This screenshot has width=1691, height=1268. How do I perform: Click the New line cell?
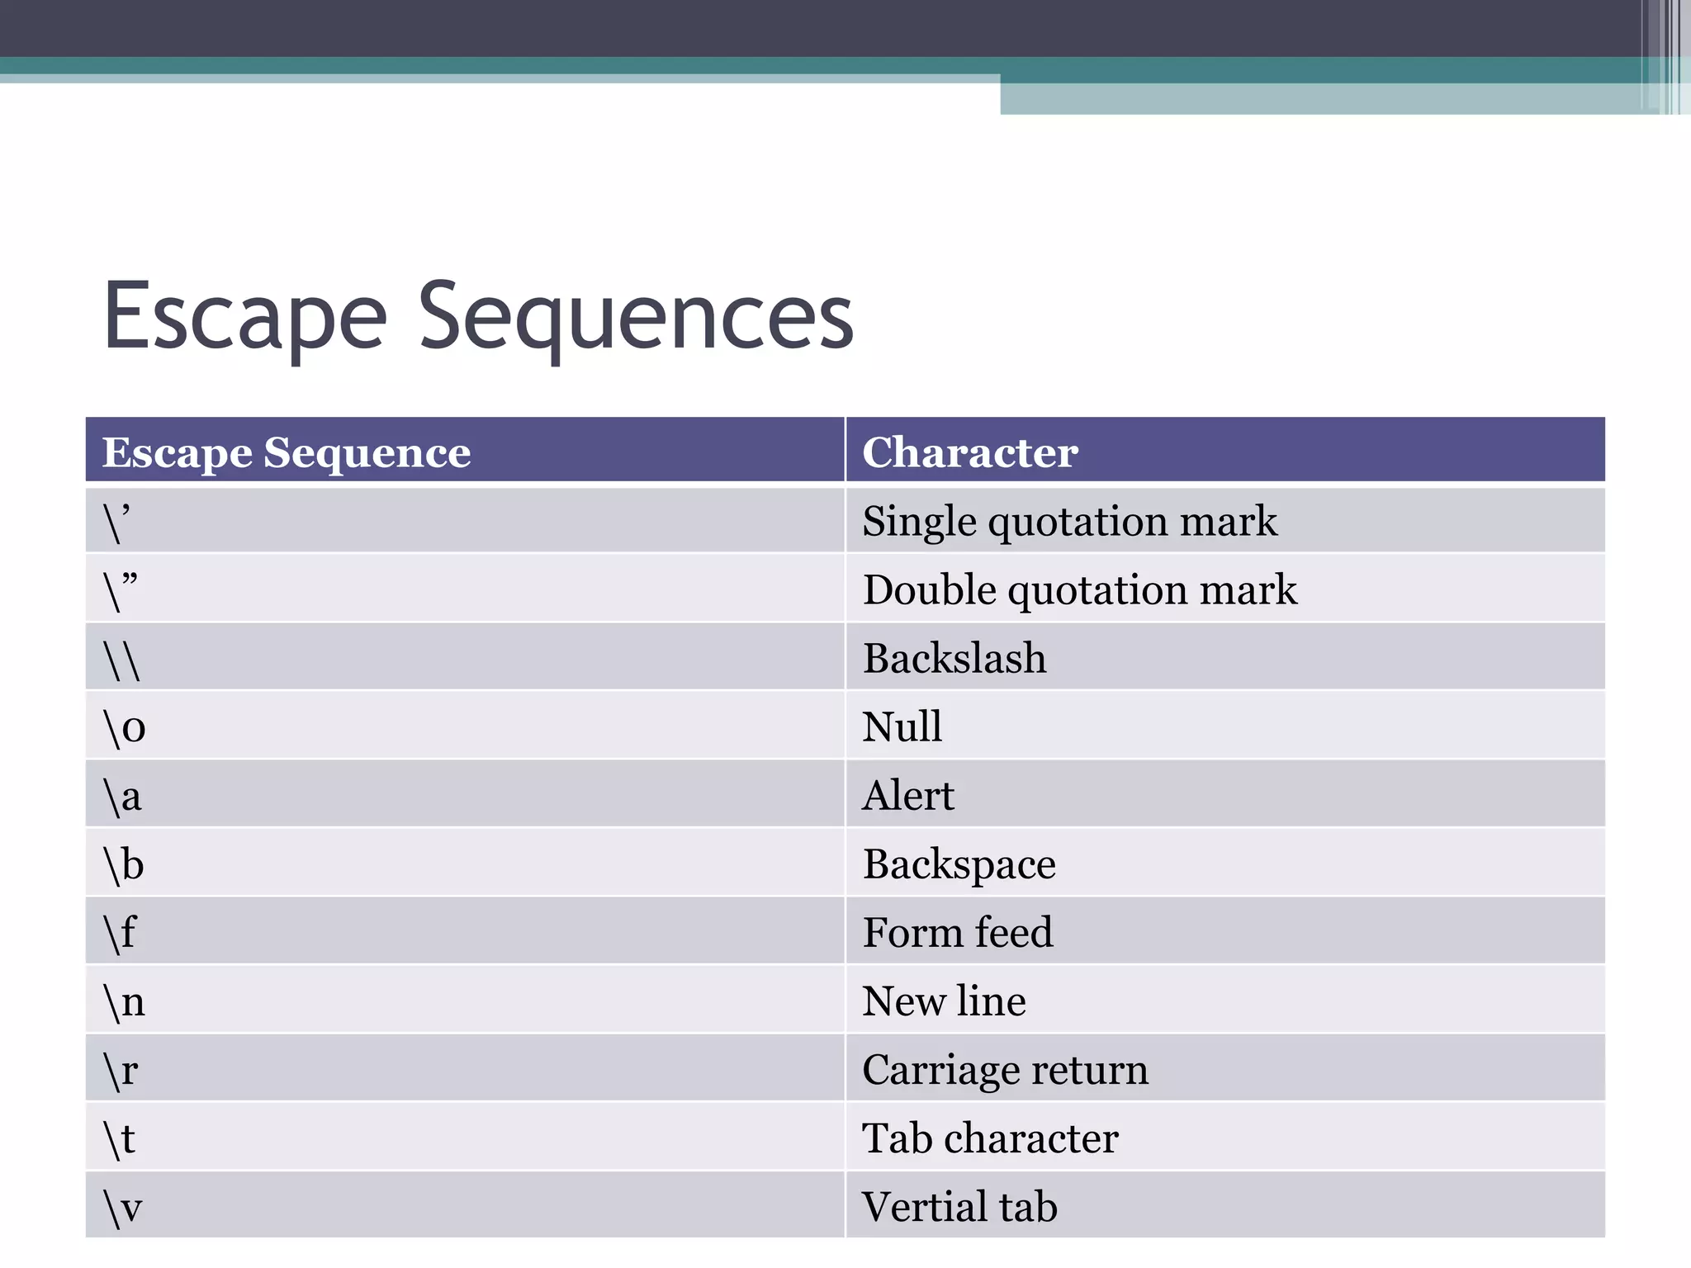[x=944, y=1001]
